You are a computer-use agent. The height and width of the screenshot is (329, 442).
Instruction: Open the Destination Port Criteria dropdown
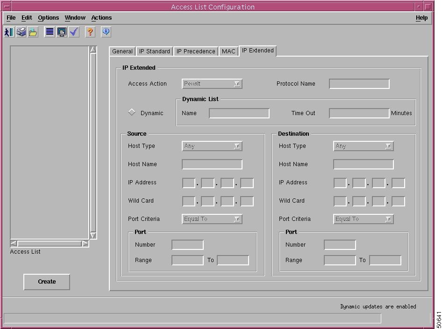(x=363, y=219)
